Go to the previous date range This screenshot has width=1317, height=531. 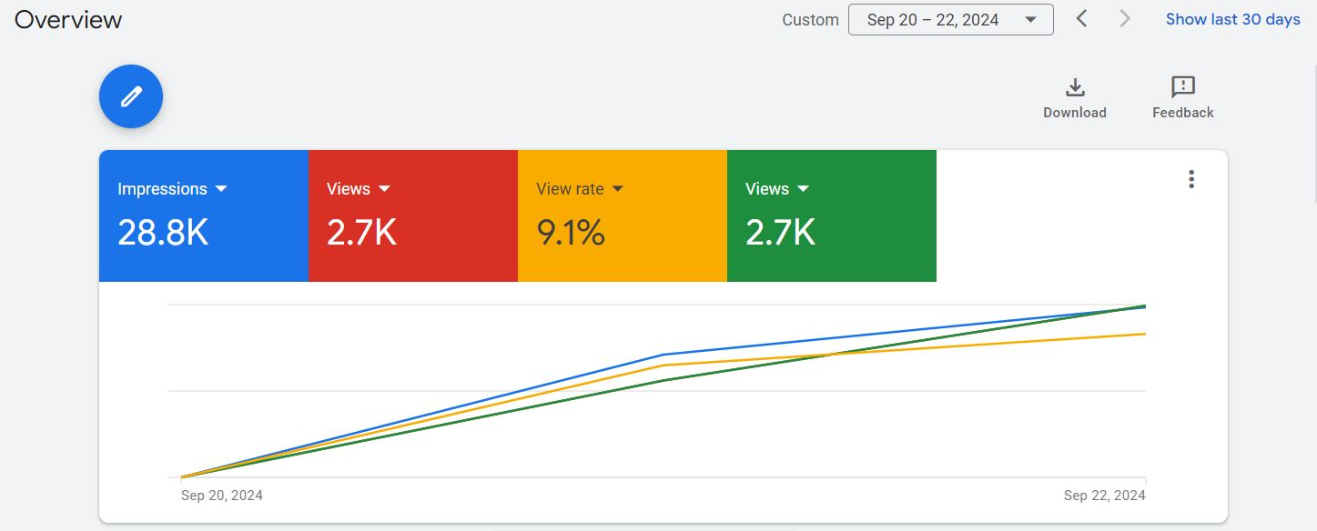[1081, 19]
